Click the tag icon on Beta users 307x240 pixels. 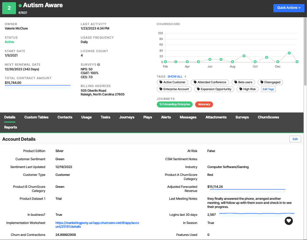(236, 82)
